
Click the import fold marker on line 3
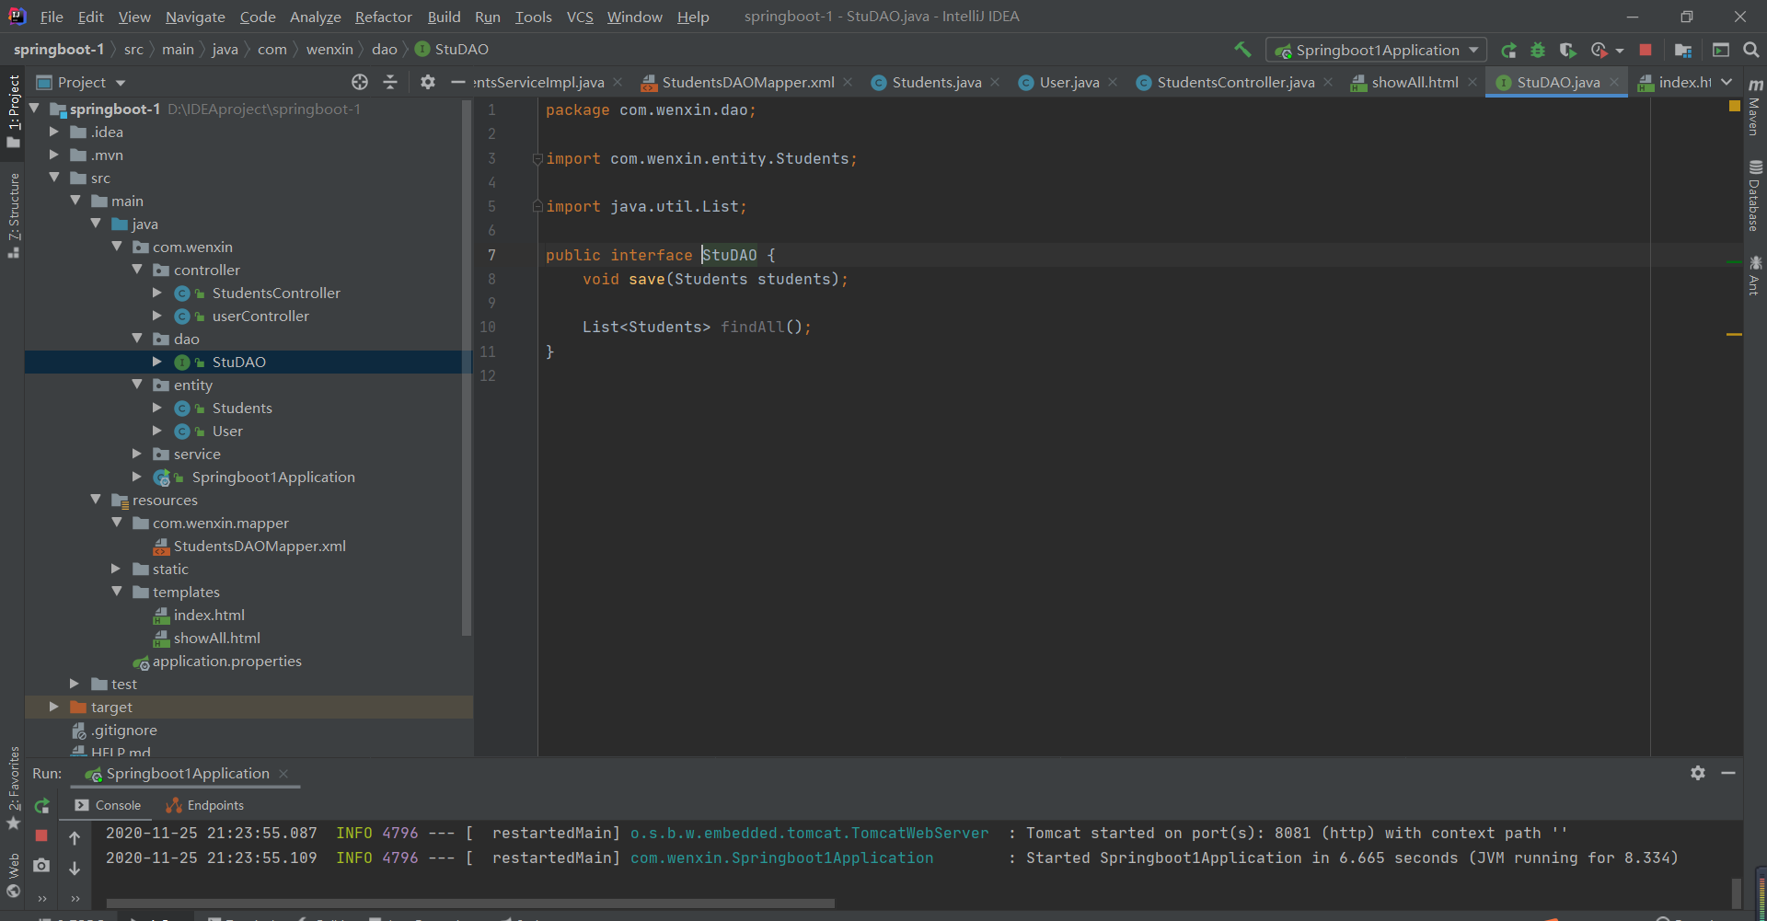point(537,158)
